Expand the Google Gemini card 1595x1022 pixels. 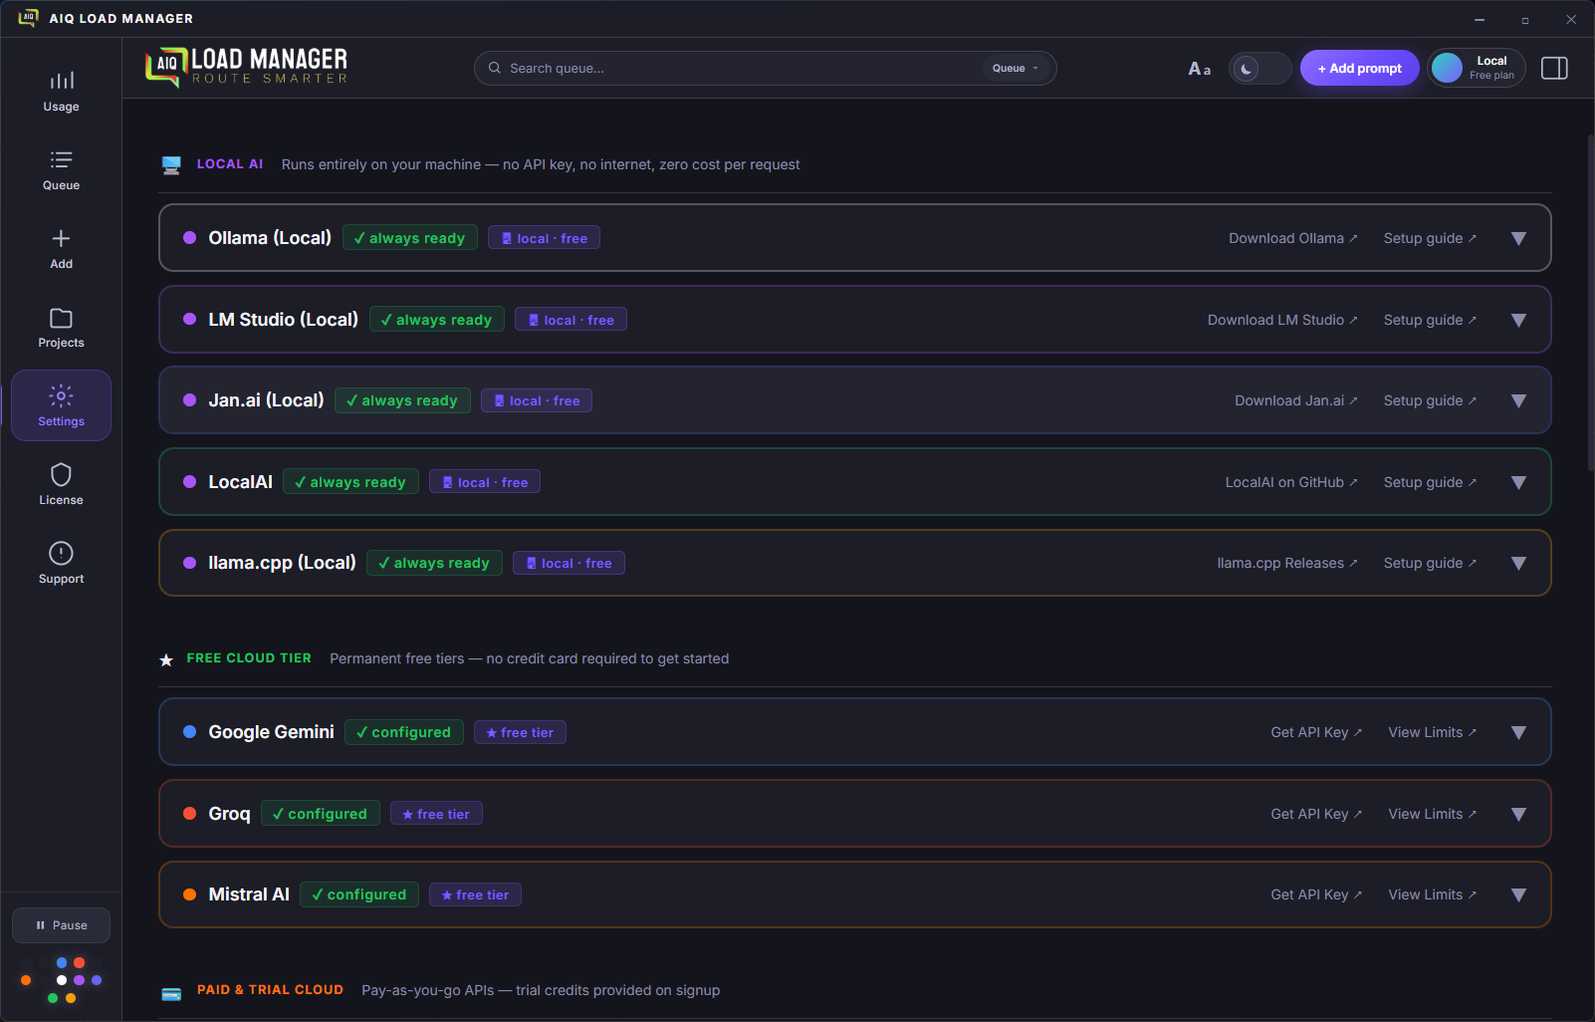[1518, 732]
